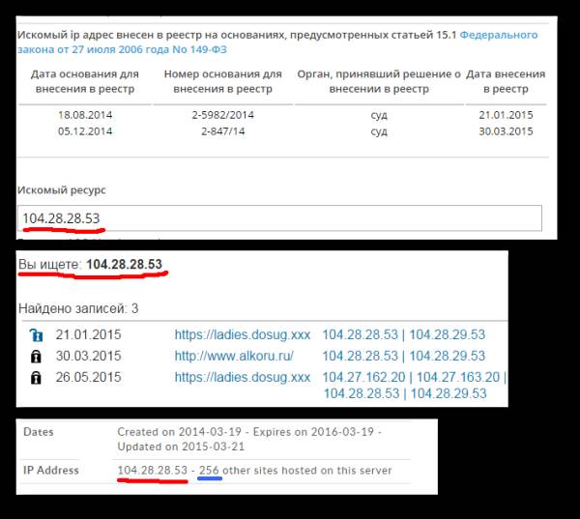Open the ladies.dosug.xxx link dated 21.01.2015
Screen dimensions: 580x519
click(243, 334)
